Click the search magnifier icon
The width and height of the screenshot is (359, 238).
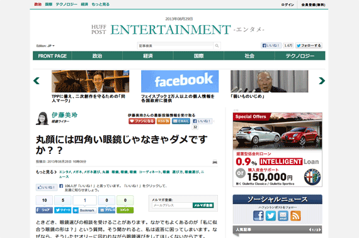pyautogui.click(x=217, y=46)
